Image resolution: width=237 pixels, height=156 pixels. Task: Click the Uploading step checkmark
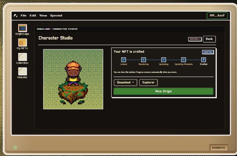tap(164, 59)
